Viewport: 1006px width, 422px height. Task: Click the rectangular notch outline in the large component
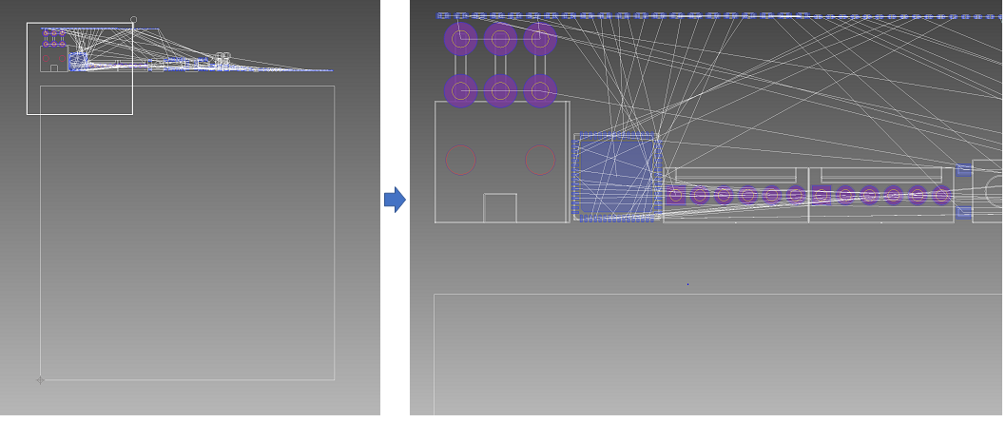500,208
